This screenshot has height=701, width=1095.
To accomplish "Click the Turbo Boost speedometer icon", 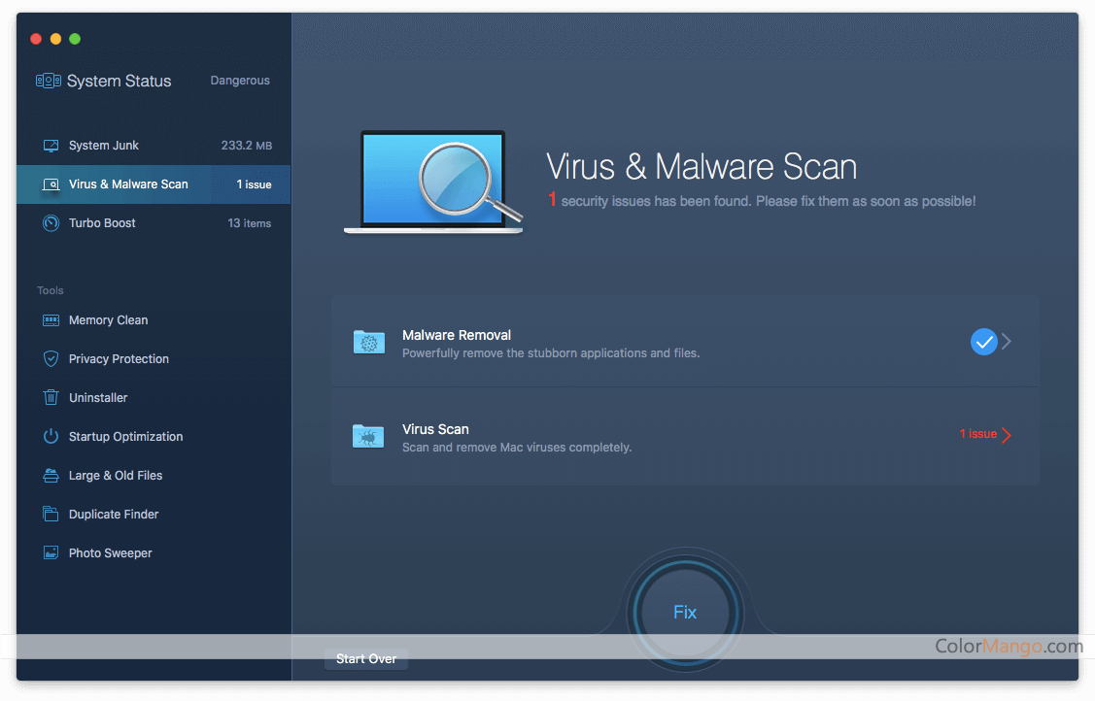I will [51, 223].
